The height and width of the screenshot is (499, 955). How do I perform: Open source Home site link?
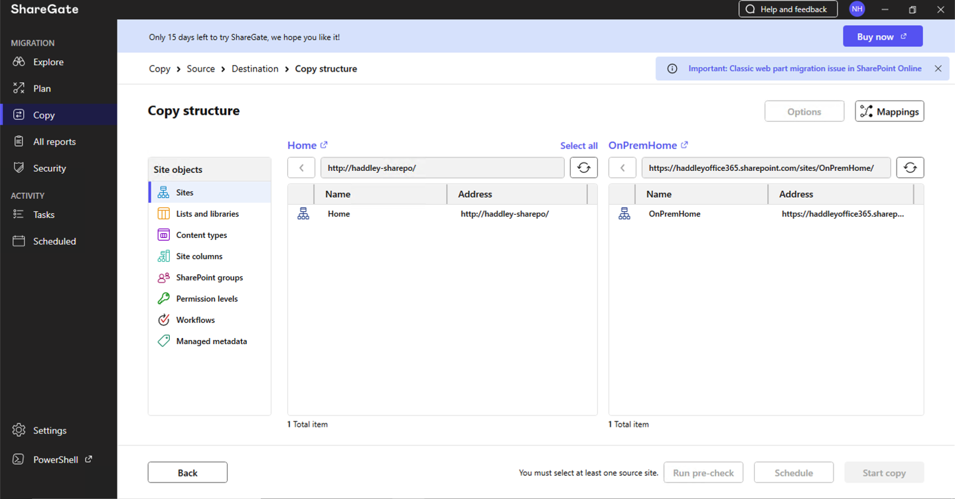pyautogui.click(x=307, y=145)
